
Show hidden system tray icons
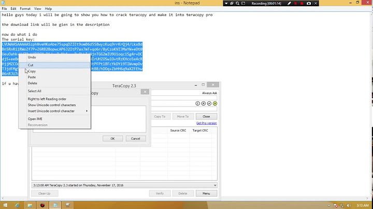click(x=329, y=205)
